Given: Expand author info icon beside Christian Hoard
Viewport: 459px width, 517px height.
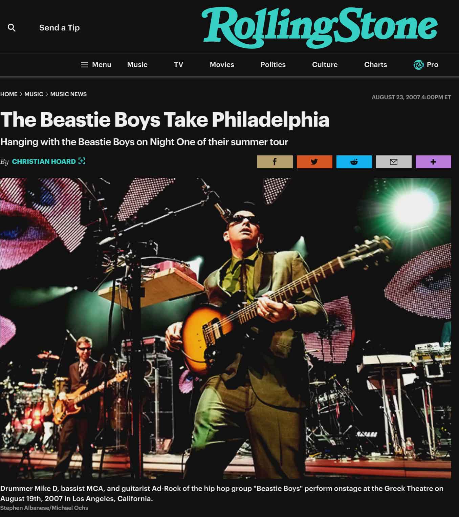Looking at the screenshot, I should tap(82, 161).
